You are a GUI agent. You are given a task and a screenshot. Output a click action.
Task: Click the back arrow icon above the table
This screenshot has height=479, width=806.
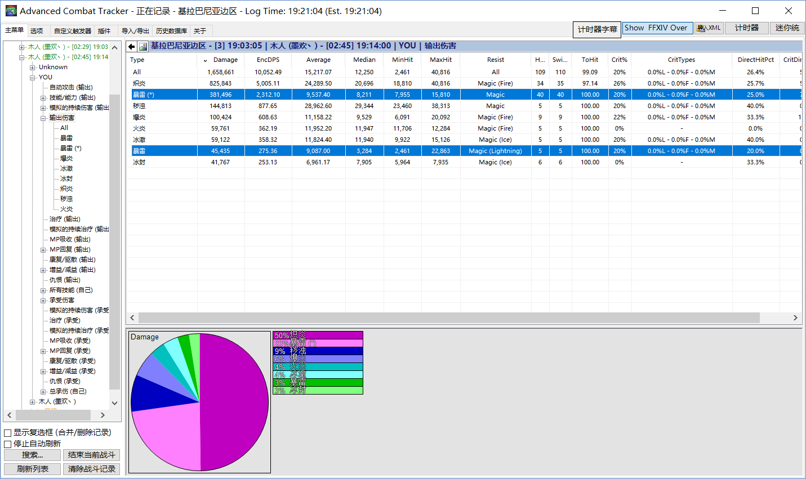pyautogui.click(x=132, y=46)
